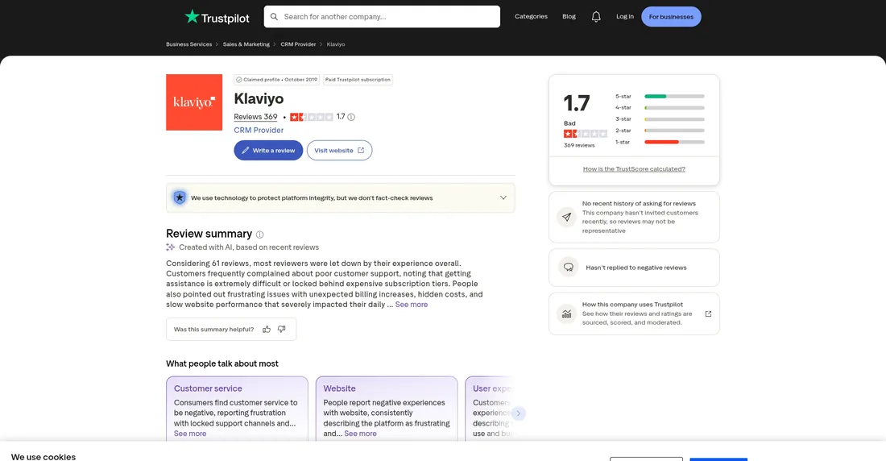
Task: Click the Hasn't replied to negative reviews text
Action: 636,268
